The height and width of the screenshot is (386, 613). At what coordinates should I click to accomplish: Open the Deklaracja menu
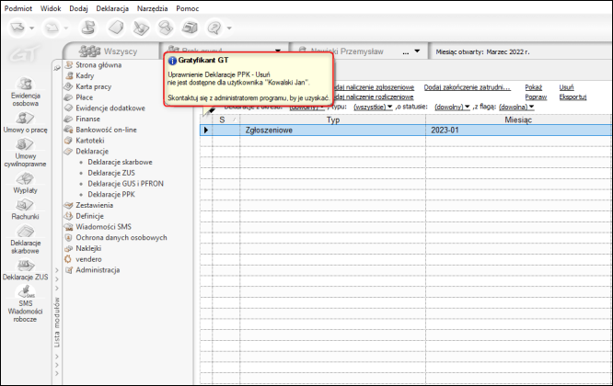pyautogui.click(x=112, y=7)
